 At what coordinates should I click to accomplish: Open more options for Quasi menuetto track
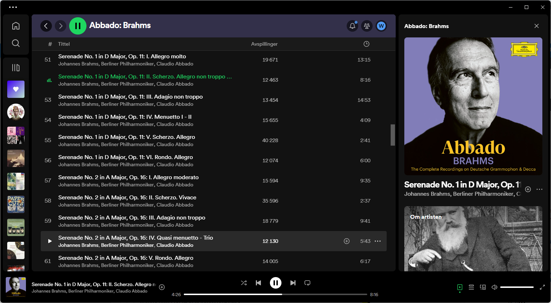tap(378, 241)
